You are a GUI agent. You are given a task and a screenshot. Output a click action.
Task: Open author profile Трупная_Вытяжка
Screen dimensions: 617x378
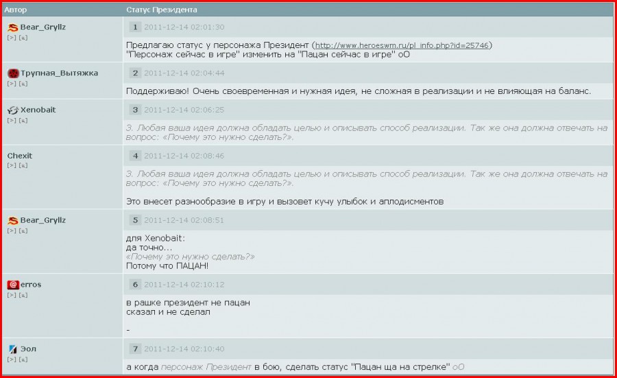59,73
